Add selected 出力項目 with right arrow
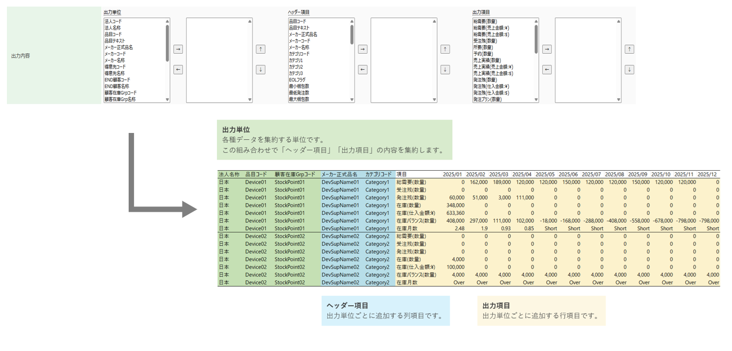Screen dimensions: 732x351 (x=546, y=49)
